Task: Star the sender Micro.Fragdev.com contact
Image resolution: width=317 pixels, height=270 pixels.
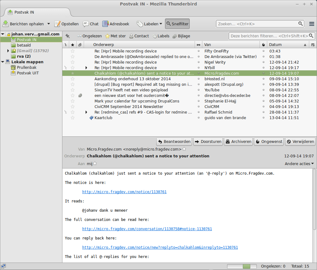Action: coord(184,149)
